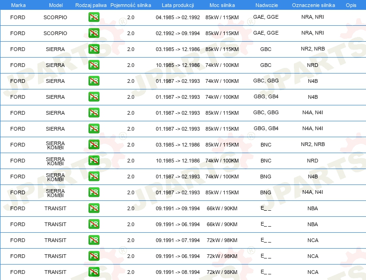Image resolution: width=366 pixels, height=280 pixels.
Task: Click the Model column header
Action: point(56,5)
